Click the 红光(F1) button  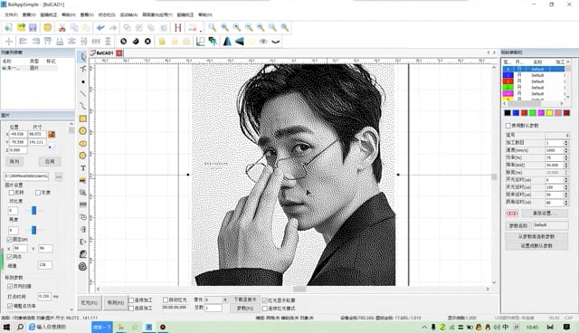[x=89, y=303]
